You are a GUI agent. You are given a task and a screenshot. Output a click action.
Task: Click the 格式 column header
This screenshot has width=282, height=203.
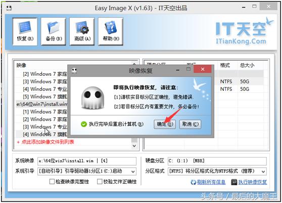[225, 65]
